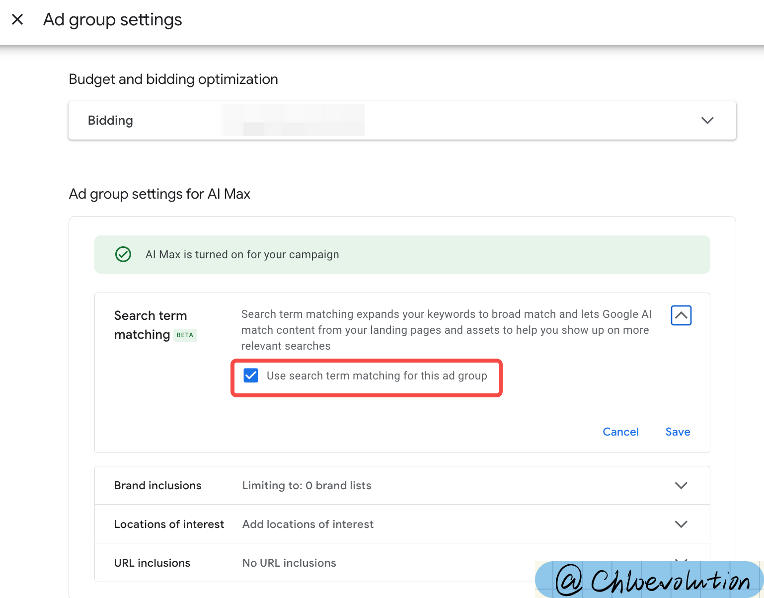764x598 pixels.
Task: Cancel the search term matching changes
Action: click(620, 432)
